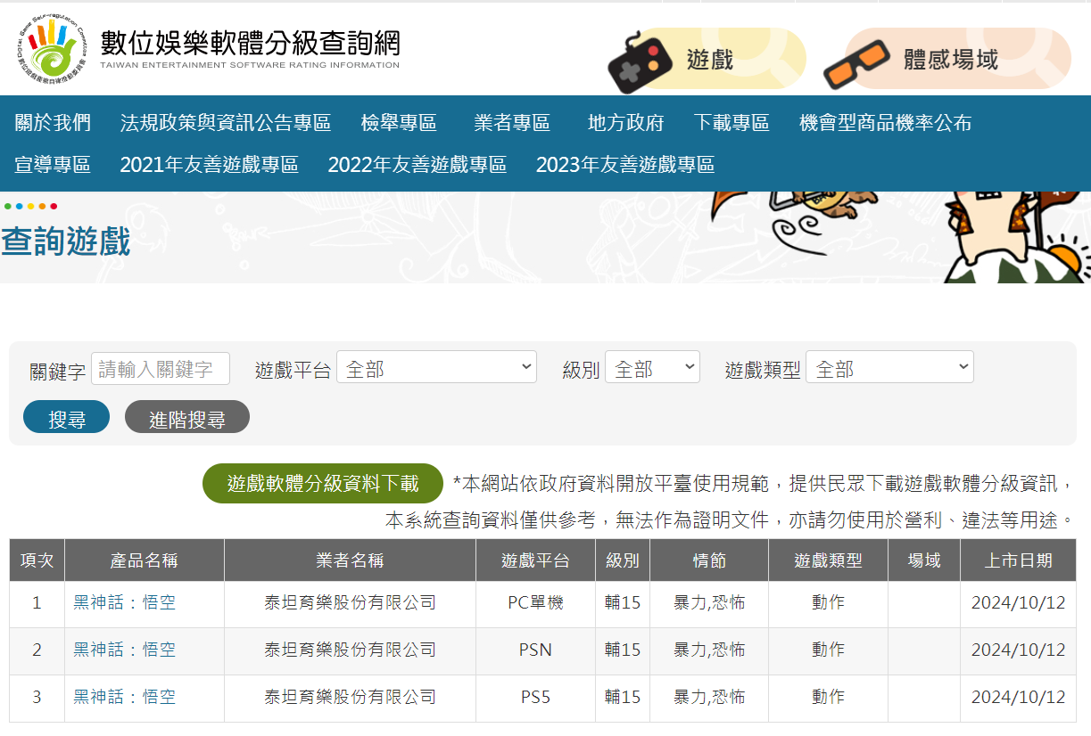Select 地方政府 in navigation bar

[x=626, y=123]
